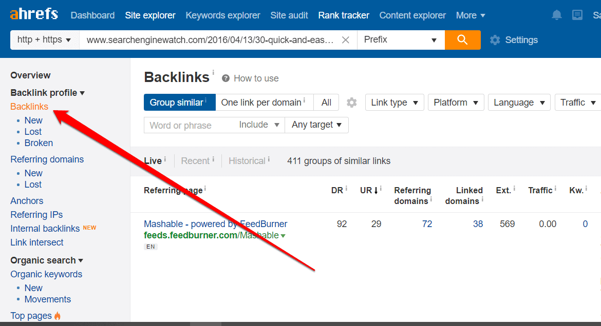Screen dimensions: 601x326
Task: Click the info icon beside Kw. column
Action: click(x=586, y=188)
